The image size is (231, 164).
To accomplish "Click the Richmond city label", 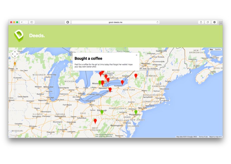I will coord(119,135).
